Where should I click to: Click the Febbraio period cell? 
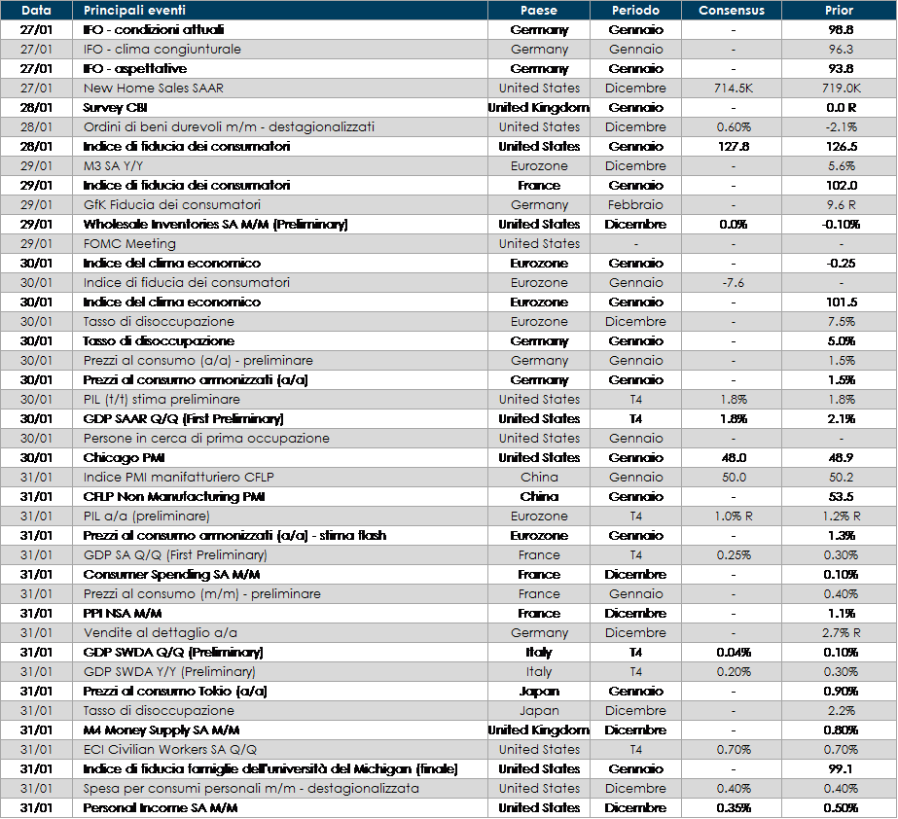(x=635, y=205)
